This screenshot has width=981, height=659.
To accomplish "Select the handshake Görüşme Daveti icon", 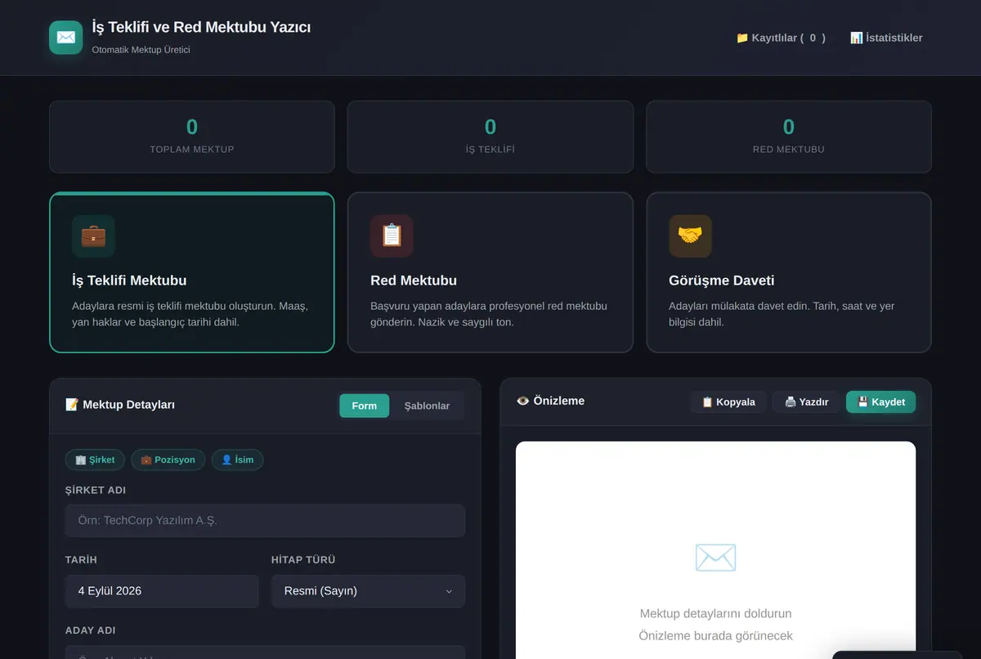I will point(690,236).
